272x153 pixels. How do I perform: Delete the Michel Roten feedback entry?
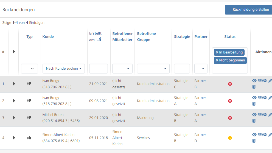(x=254, y=121)
